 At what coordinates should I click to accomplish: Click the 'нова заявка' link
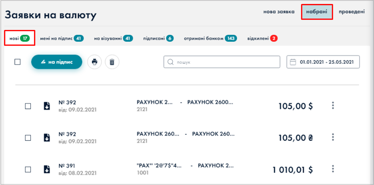point(279,12)
